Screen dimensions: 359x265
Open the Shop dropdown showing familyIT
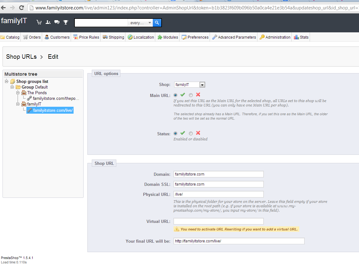point(190,85)
